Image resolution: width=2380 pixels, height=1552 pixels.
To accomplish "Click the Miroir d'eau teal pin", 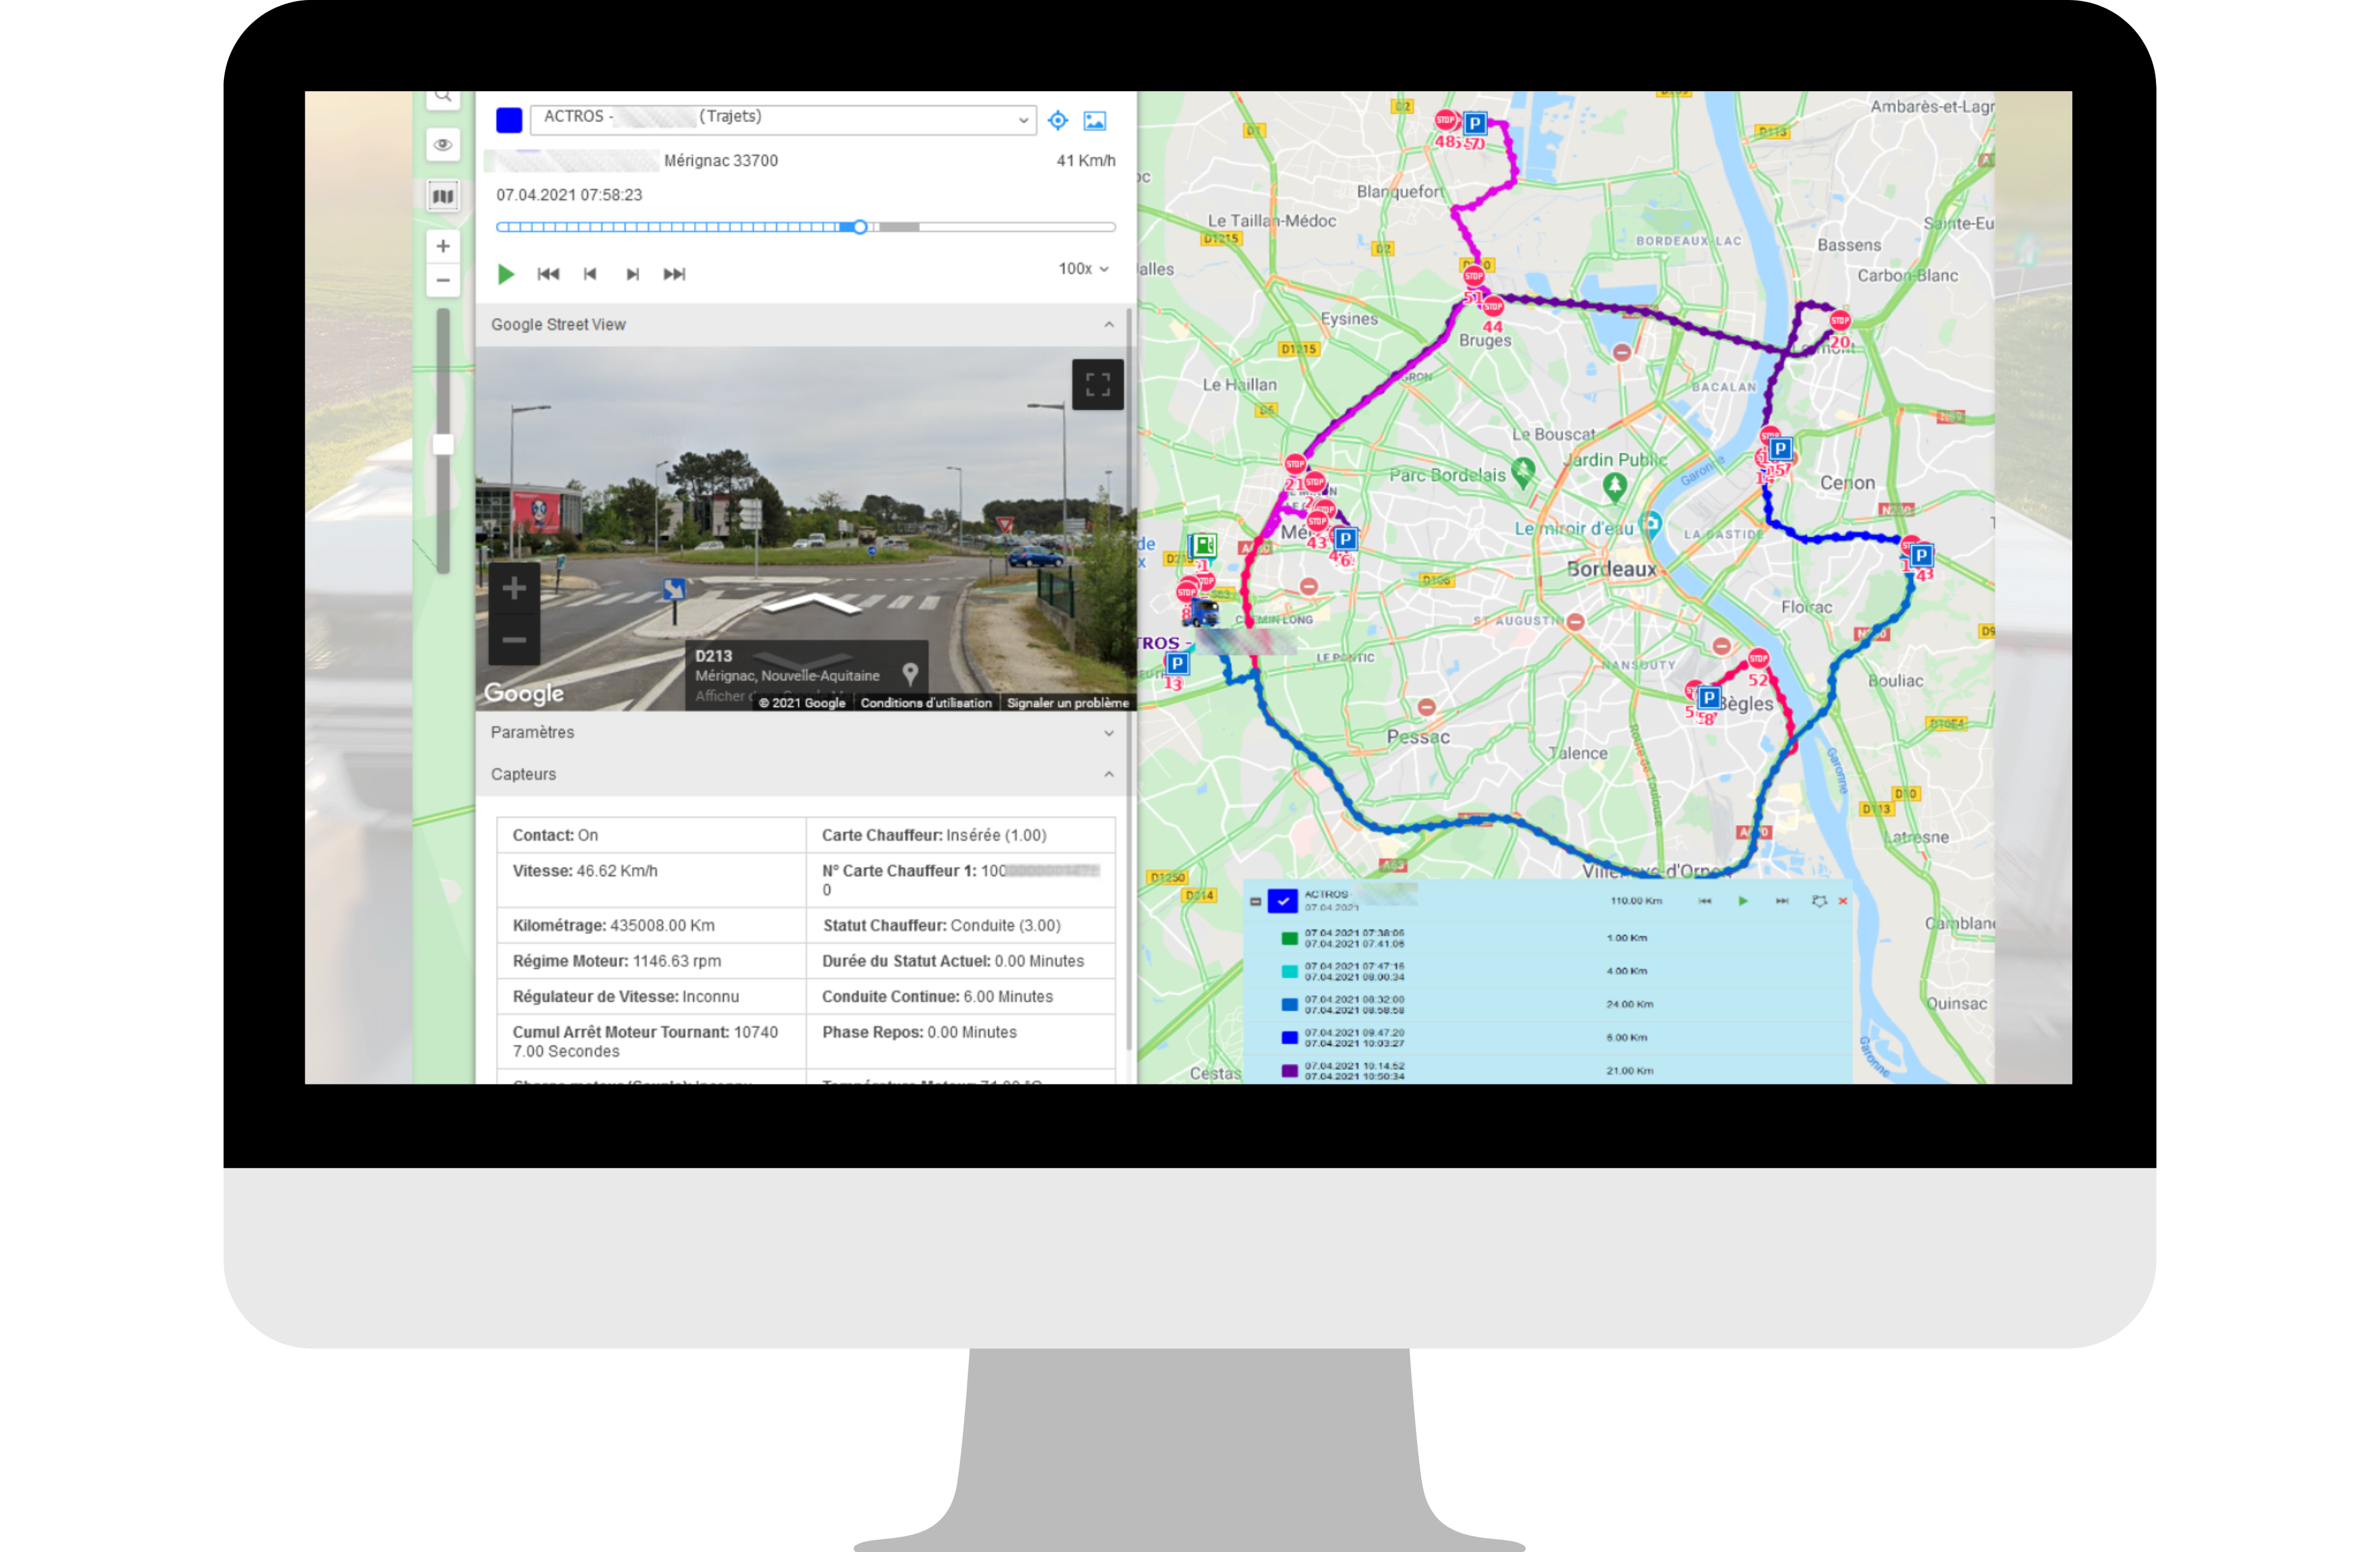I will (x=1650, y=524).
